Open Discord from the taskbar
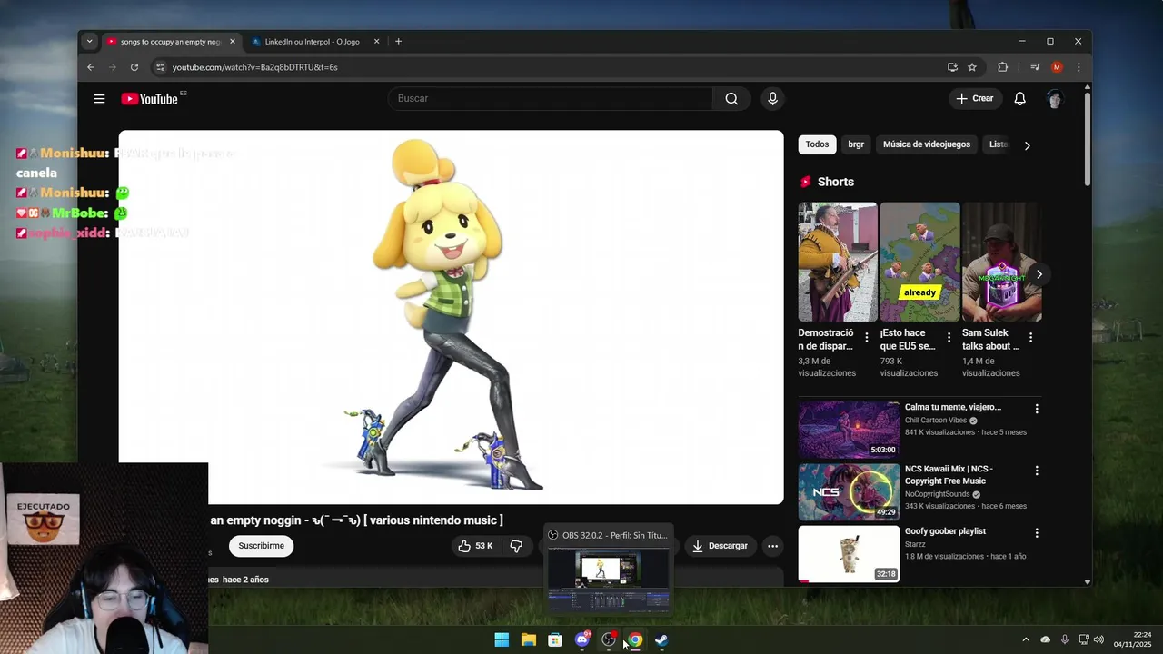This screenshot has height=654, width=1163. tap(582, 640)
